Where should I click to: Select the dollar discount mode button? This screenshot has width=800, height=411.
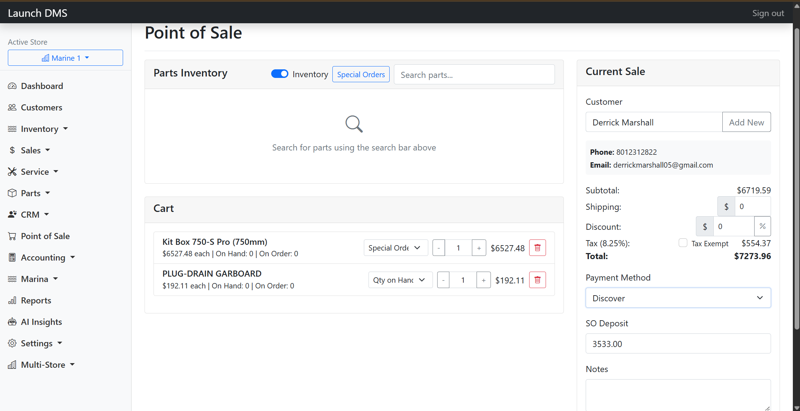705,226
